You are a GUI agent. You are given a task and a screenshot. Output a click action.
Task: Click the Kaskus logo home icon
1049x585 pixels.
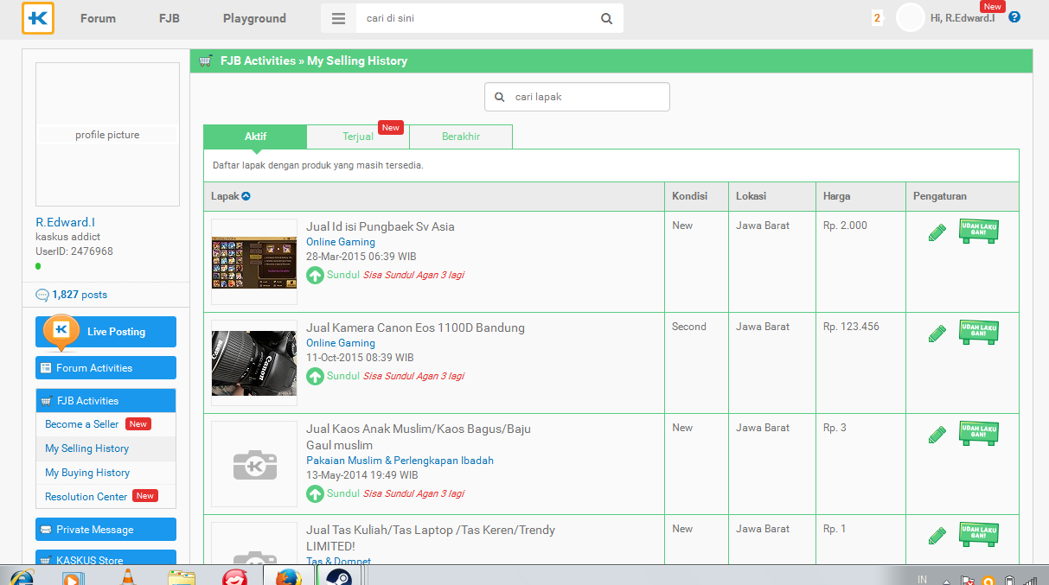38,18
